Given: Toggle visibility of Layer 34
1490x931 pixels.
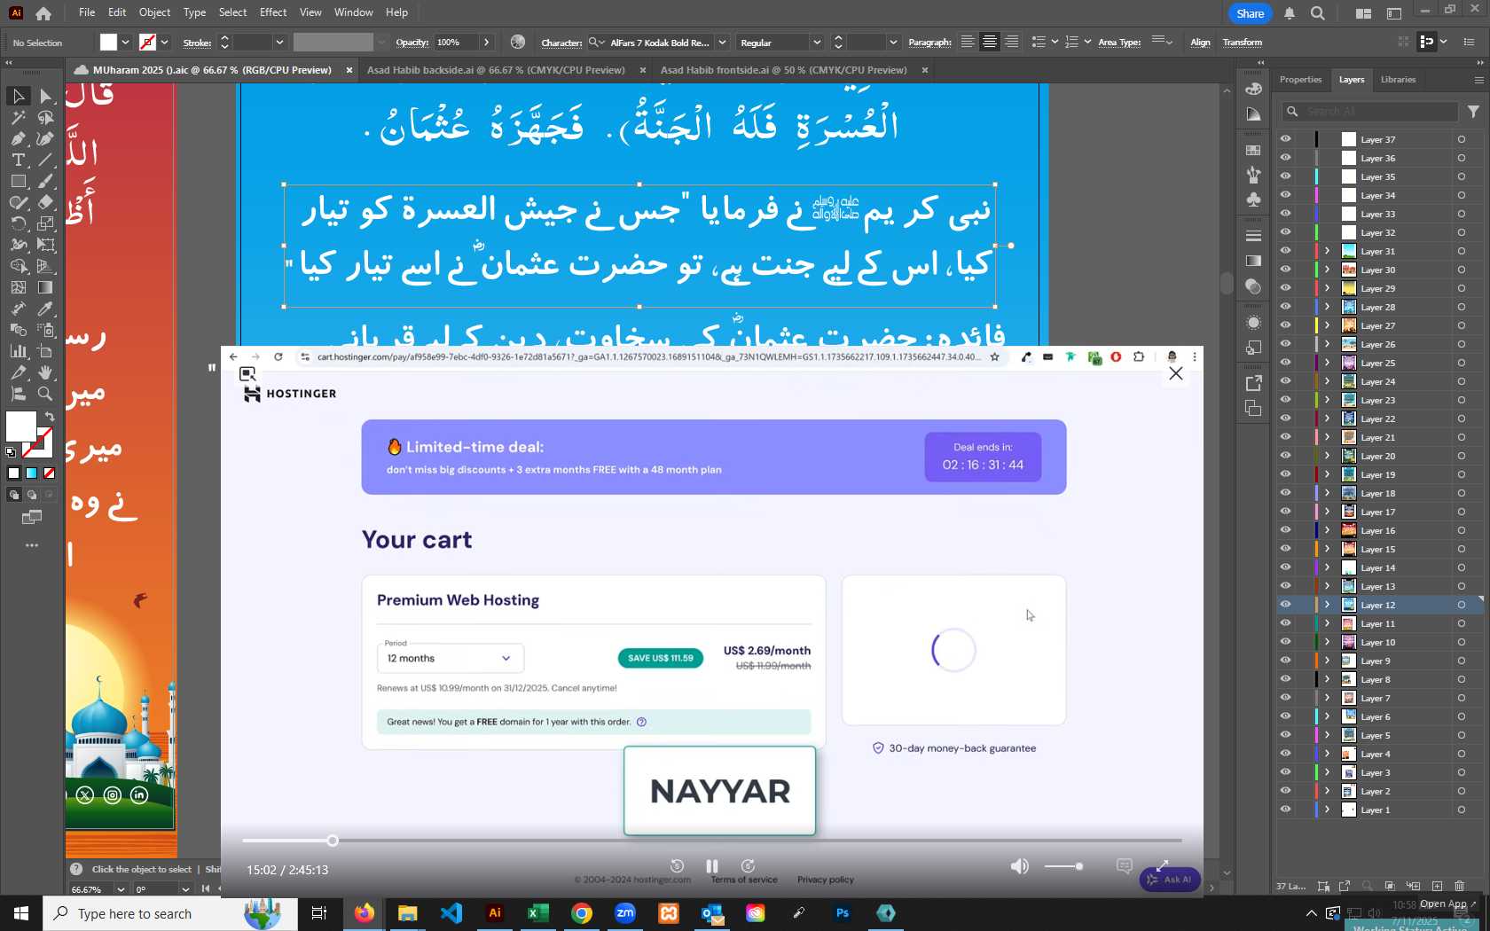Looking at the screenshot, I should (1285, 195).
